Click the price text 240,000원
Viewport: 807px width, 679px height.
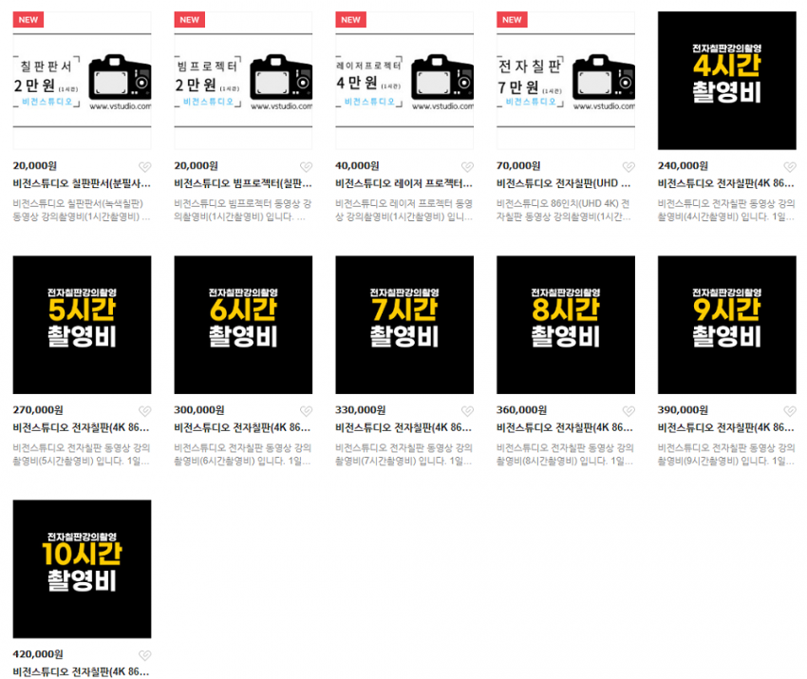click(x=683, y=166)
